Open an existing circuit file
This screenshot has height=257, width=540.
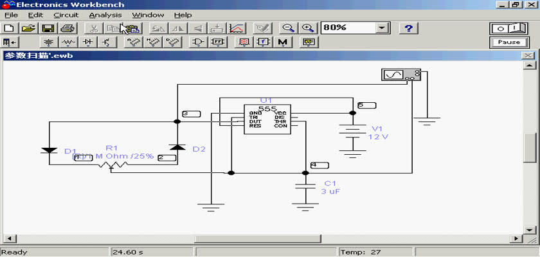point(30,28)
